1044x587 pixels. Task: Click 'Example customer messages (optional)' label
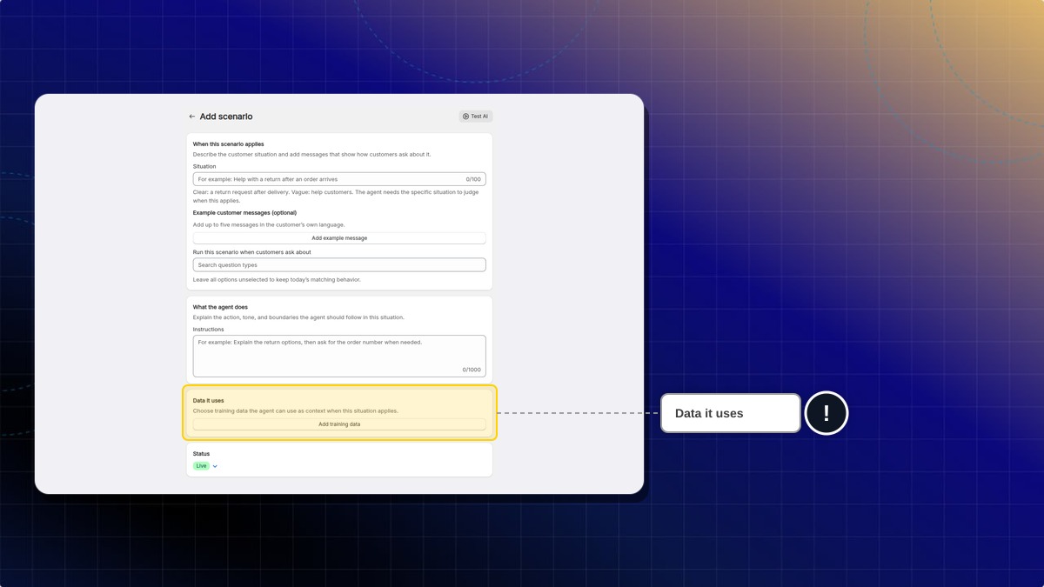pyautogui.click(x=244, y=213)
